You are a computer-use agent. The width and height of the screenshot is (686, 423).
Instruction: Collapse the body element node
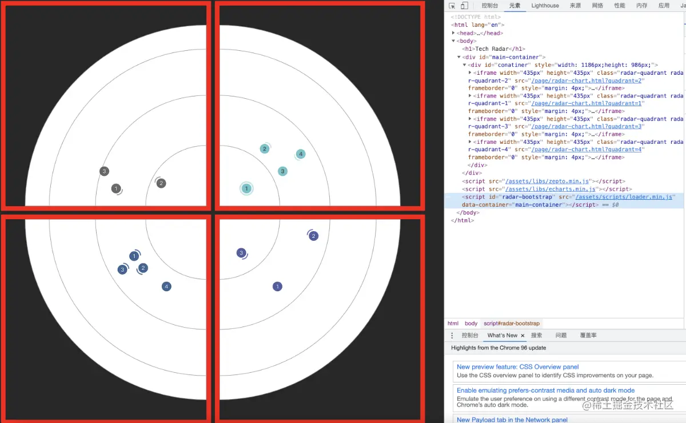coord(453,41)
